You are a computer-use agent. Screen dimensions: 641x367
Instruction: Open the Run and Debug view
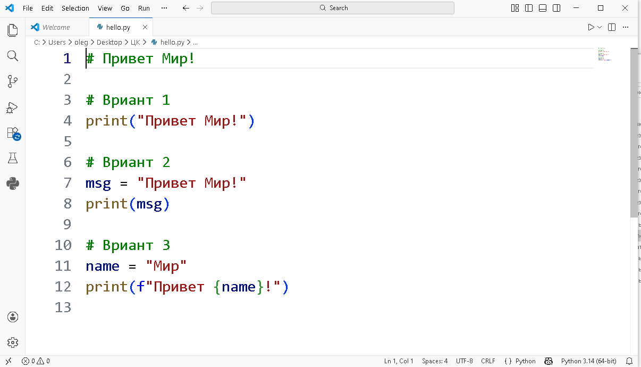click(x=13, y=107)
